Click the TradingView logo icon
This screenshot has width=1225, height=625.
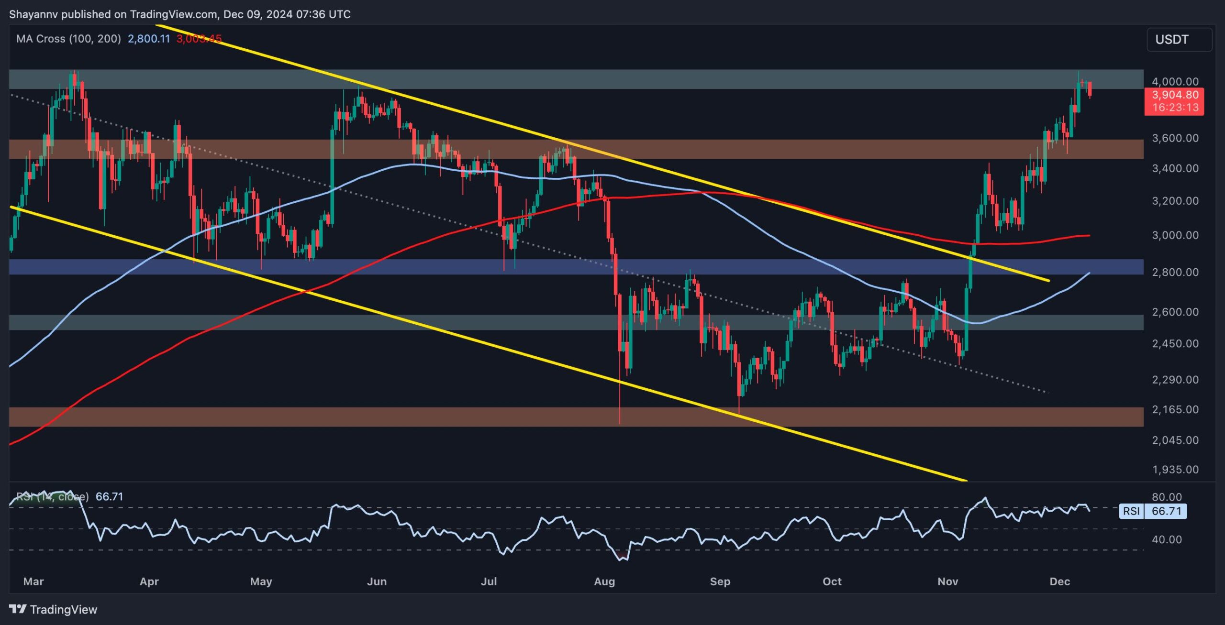pos(18,609)
